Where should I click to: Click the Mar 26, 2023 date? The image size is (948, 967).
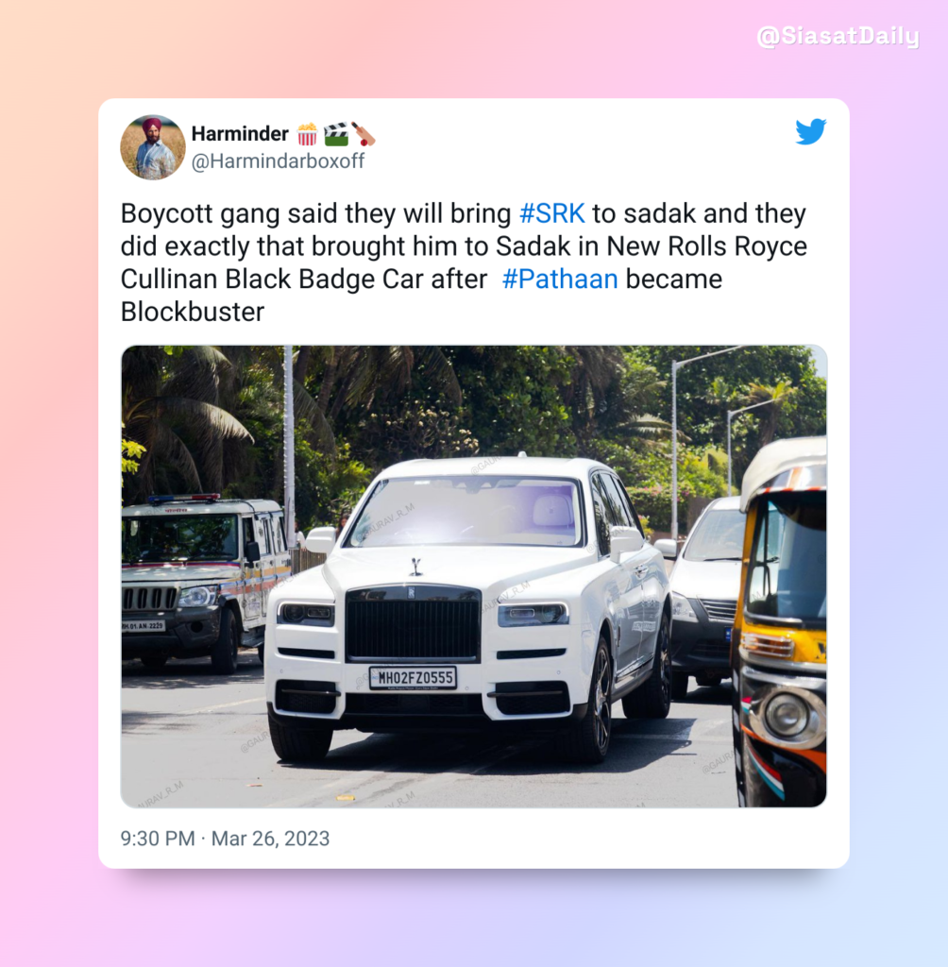[270, 839]
